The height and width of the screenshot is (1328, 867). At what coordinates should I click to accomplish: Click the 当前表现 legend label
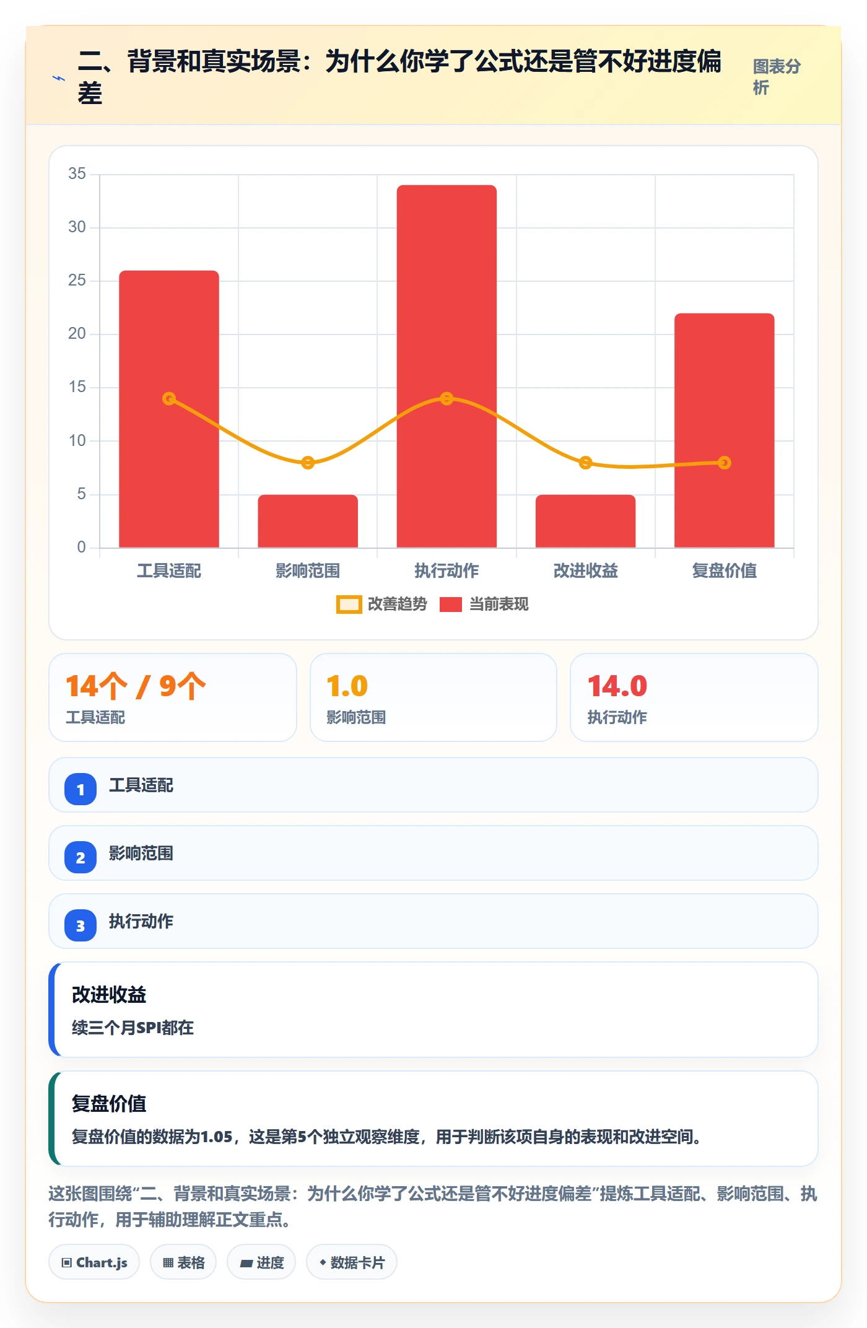(499, 605)
